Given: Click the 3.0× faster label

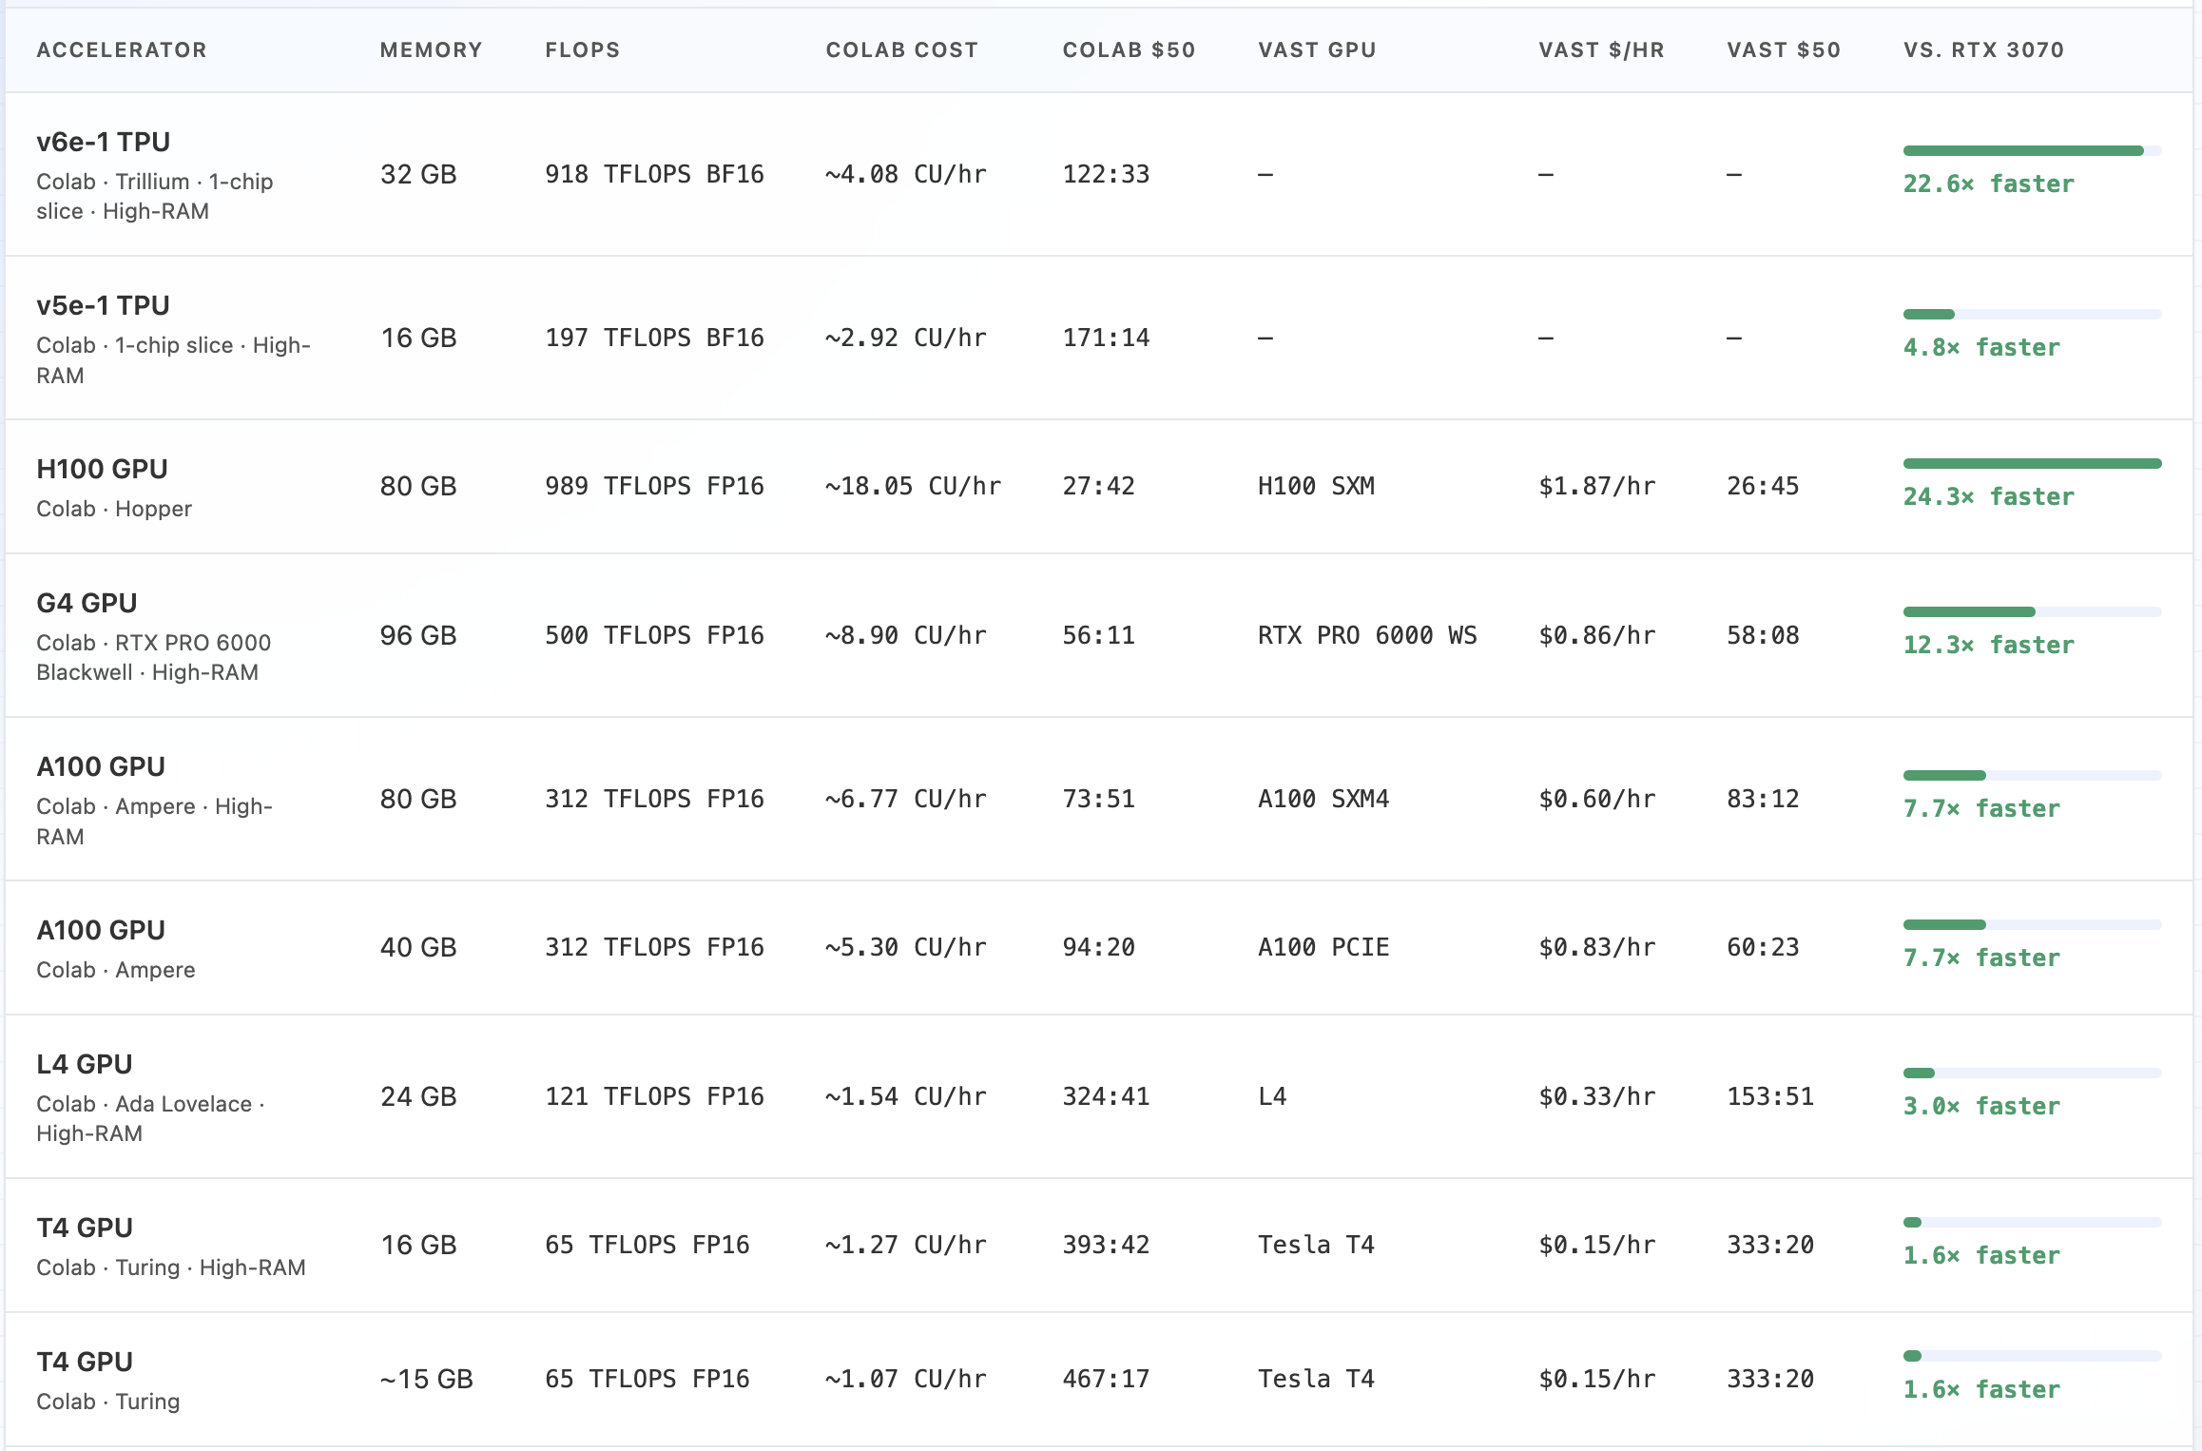Looking at the screenshot, I should (1980, 1106).
